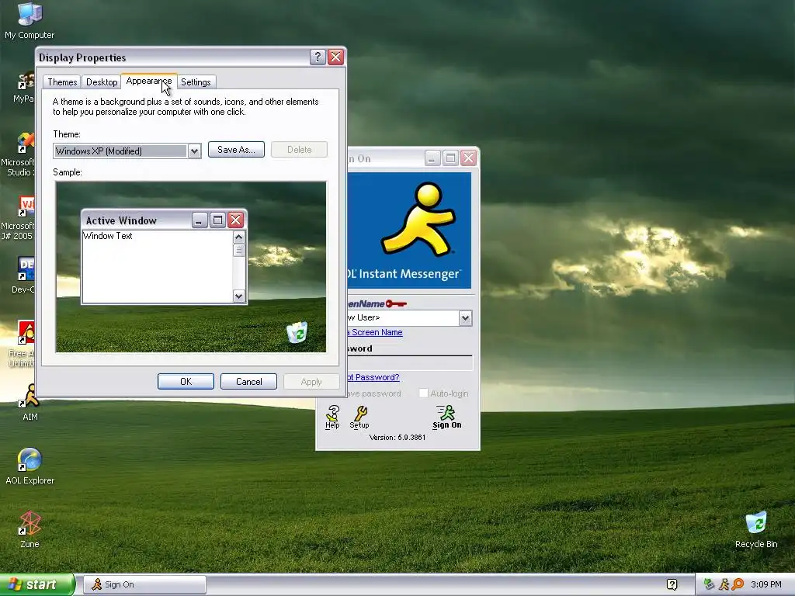The height and width of the screenshot is (596, 795).
Task: Open the Windows start menu
Action: [x=37, y=584]
